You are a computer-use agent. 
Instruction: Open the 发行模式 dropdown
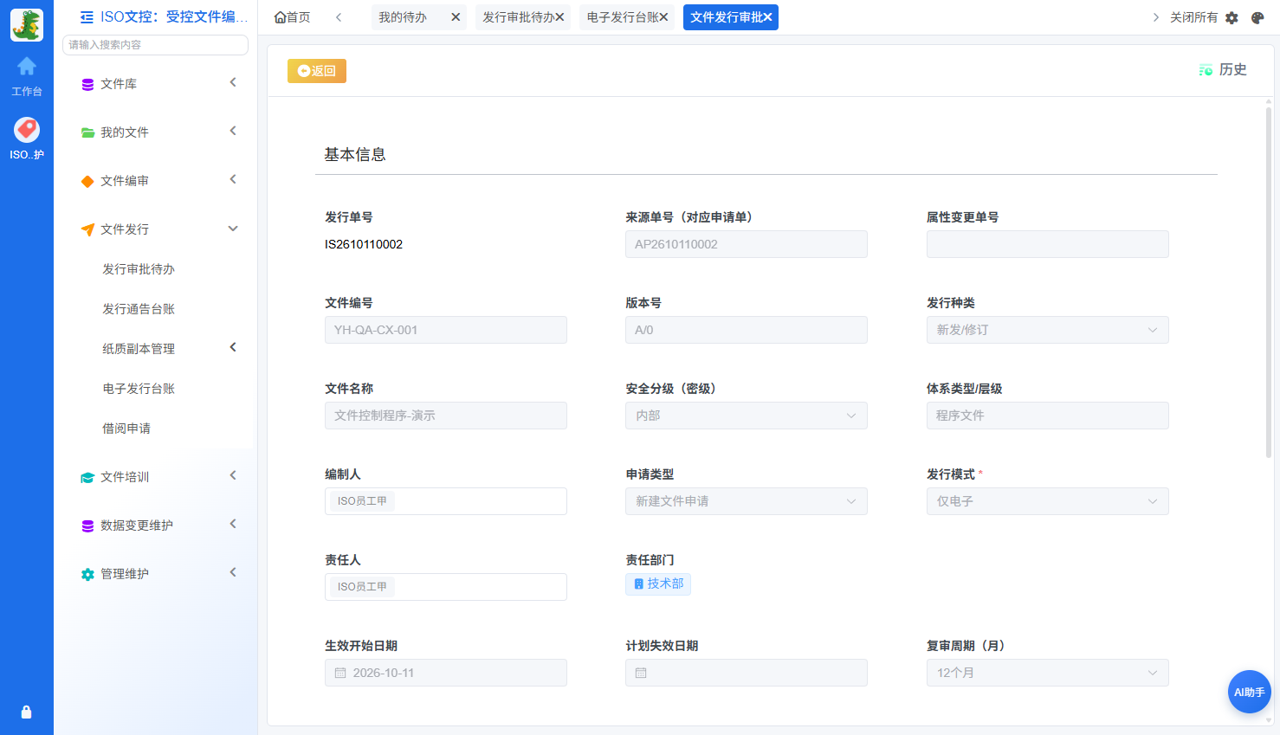tap(1048, 501)
